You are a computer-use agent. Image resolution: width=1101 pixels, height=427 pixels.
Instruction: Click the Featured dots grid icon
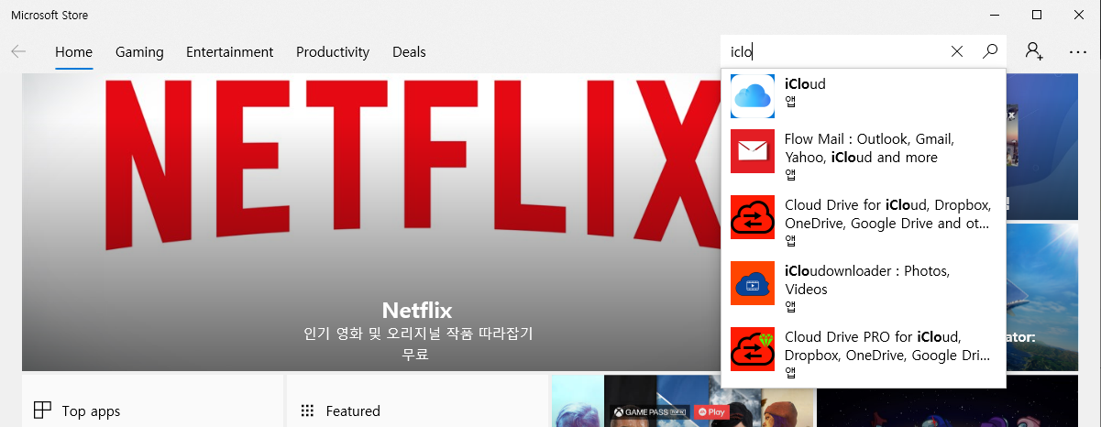coord(307,411)
